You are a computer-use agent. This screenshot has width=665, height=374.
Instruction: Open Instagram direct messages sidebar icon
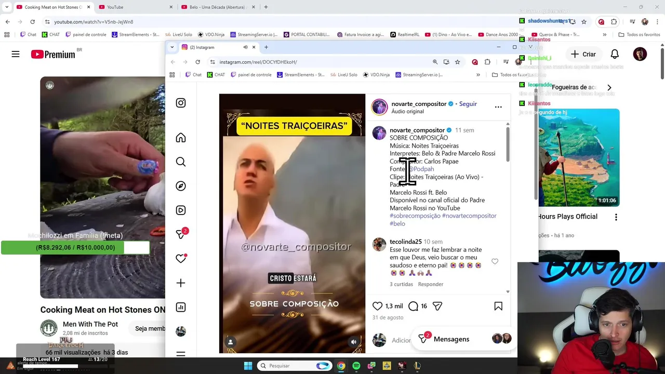click(x=181, y=234)
